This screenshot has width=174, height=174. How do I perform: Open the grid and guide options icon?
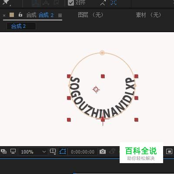click(x=53, y=151)
